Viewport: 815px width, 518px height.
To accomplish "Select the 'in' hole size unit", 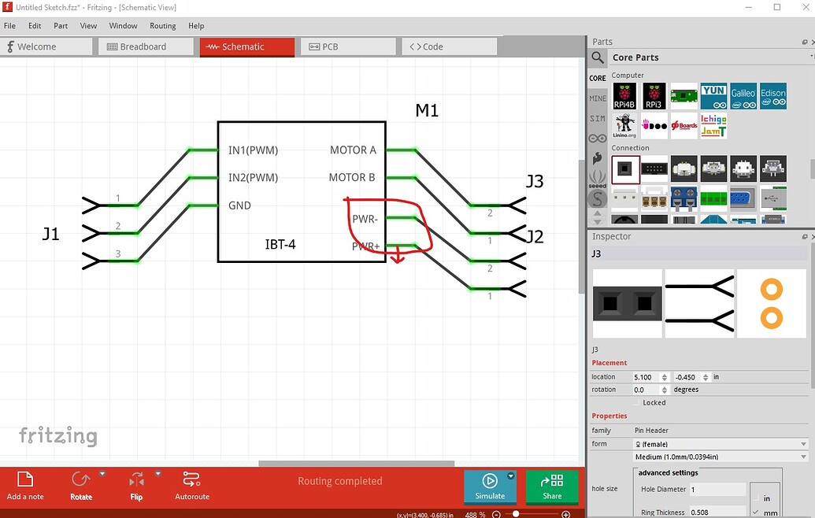I will (x=756, y=498).
